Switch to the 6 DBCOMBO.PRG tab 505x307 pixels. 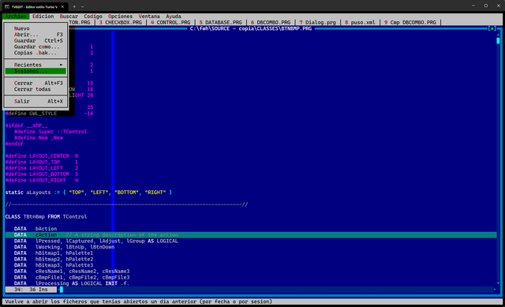click(271, 23)
